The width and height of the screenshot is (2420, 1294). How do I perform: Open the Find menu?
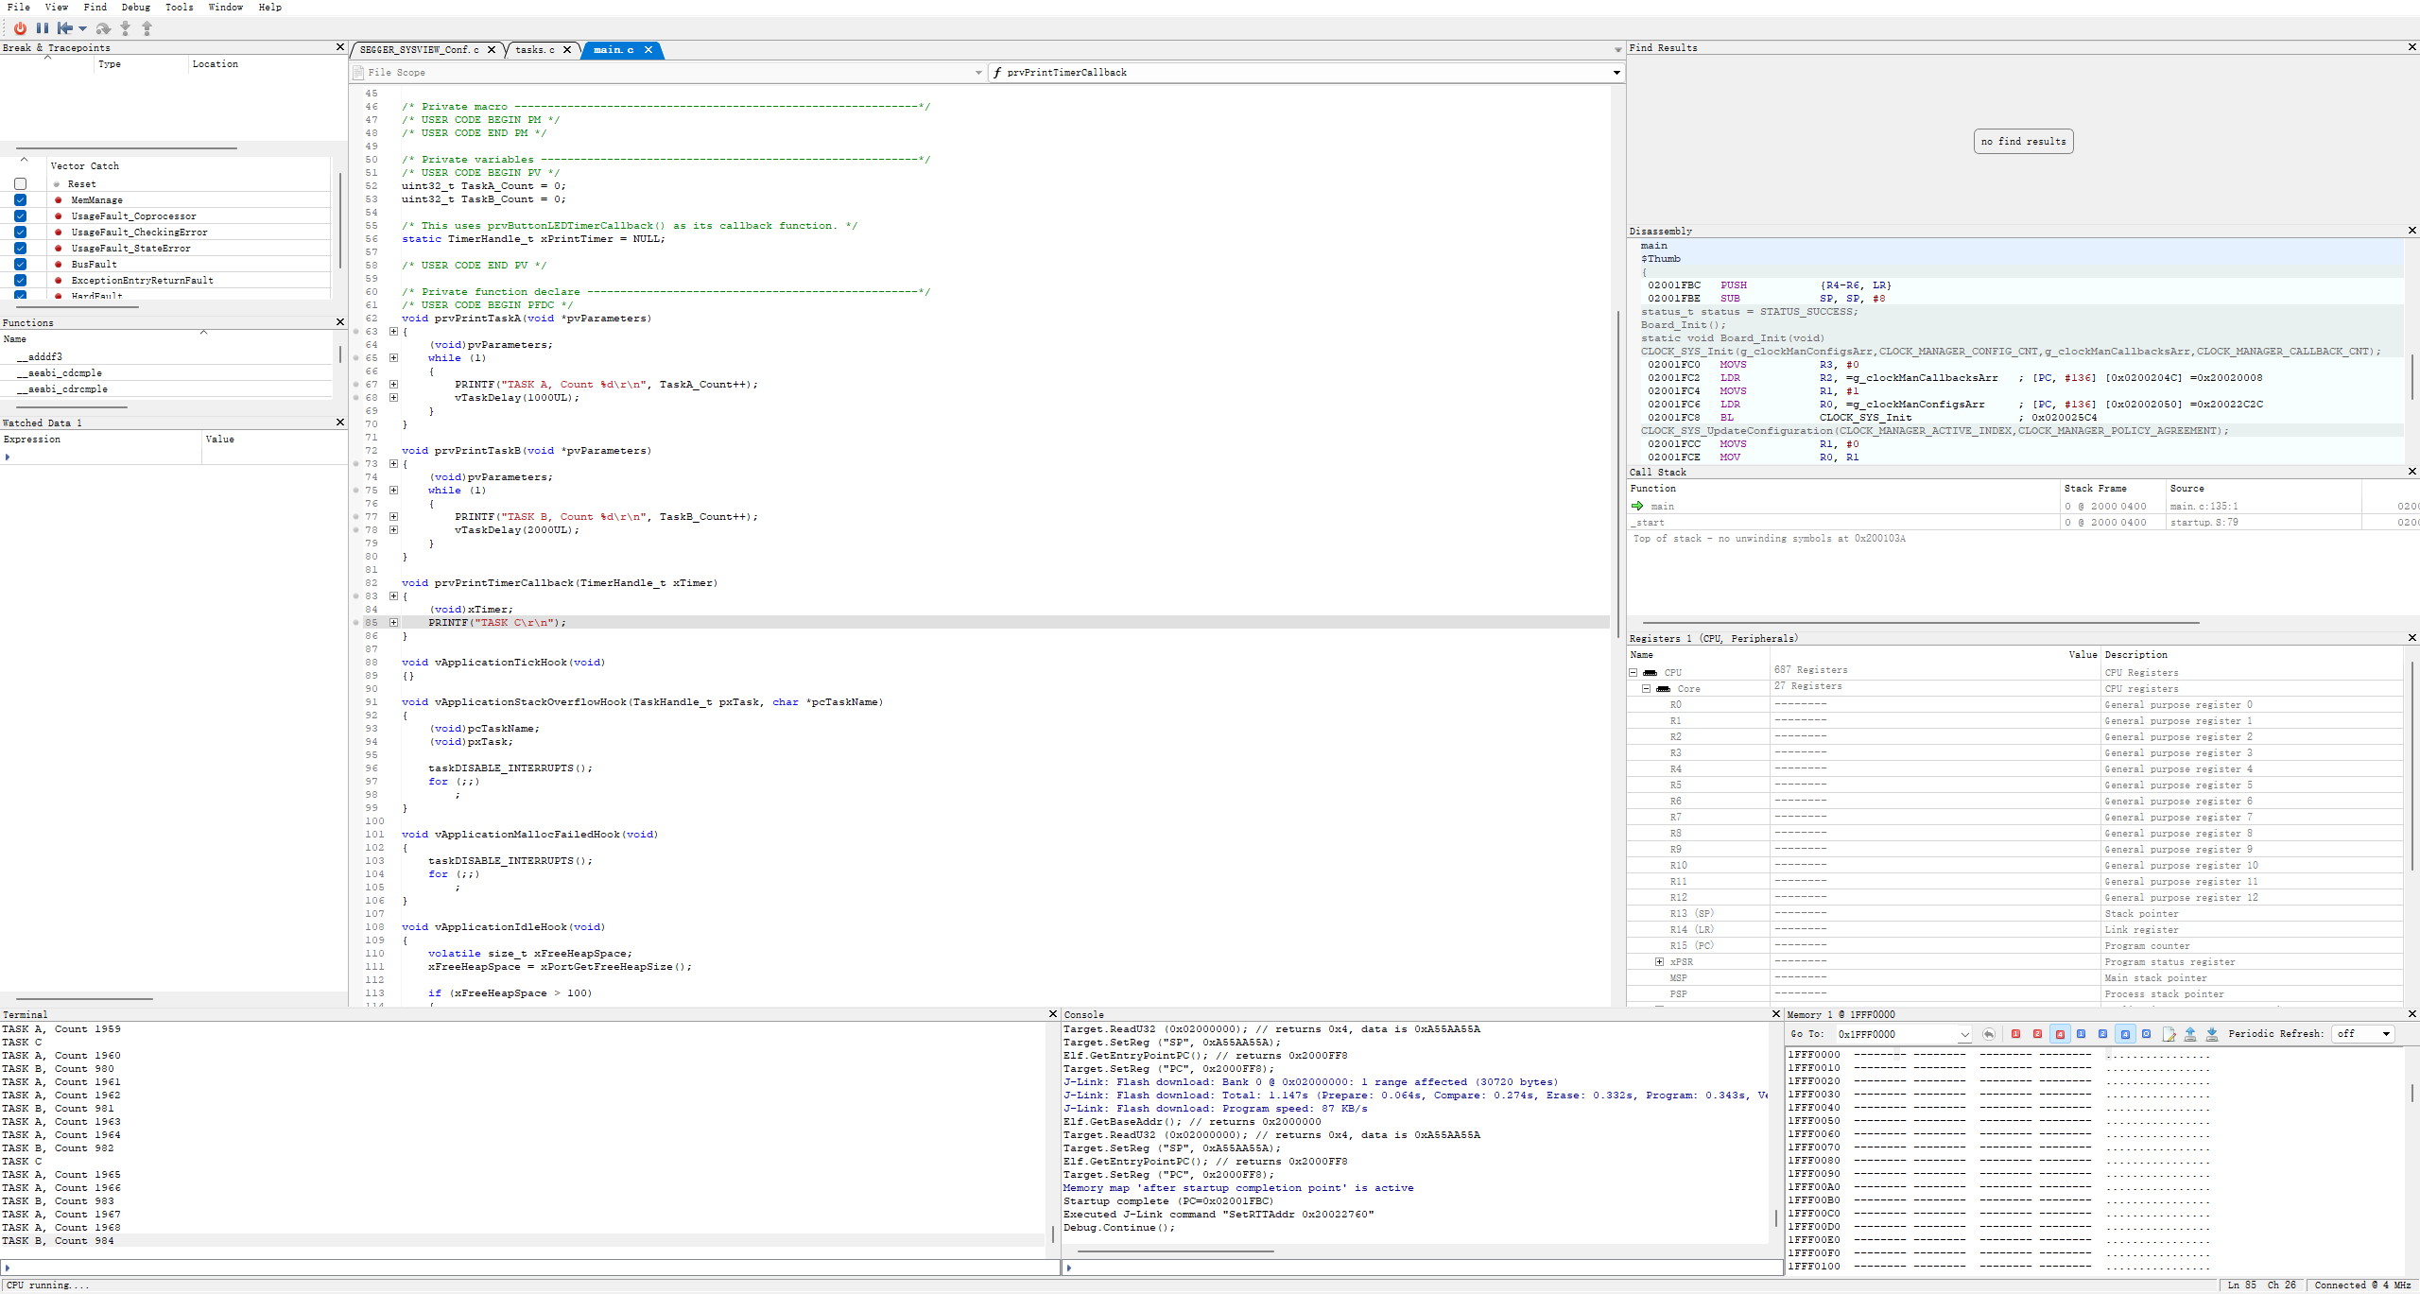tap(95, 7)
